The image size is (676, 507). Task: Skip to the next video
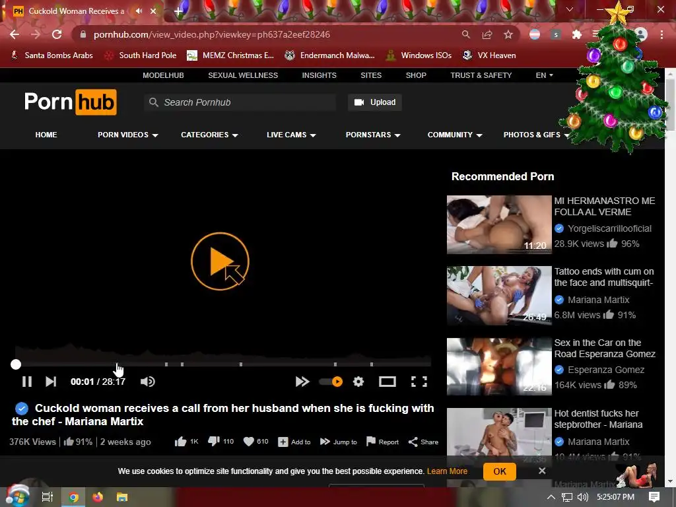[51, 382]
